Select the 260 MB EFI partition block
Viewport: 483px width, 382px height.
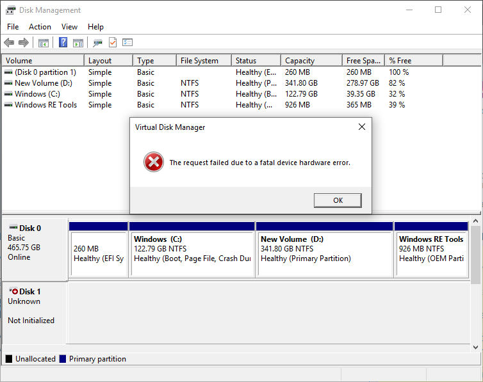pyautogui.click(x=98, y=250)
